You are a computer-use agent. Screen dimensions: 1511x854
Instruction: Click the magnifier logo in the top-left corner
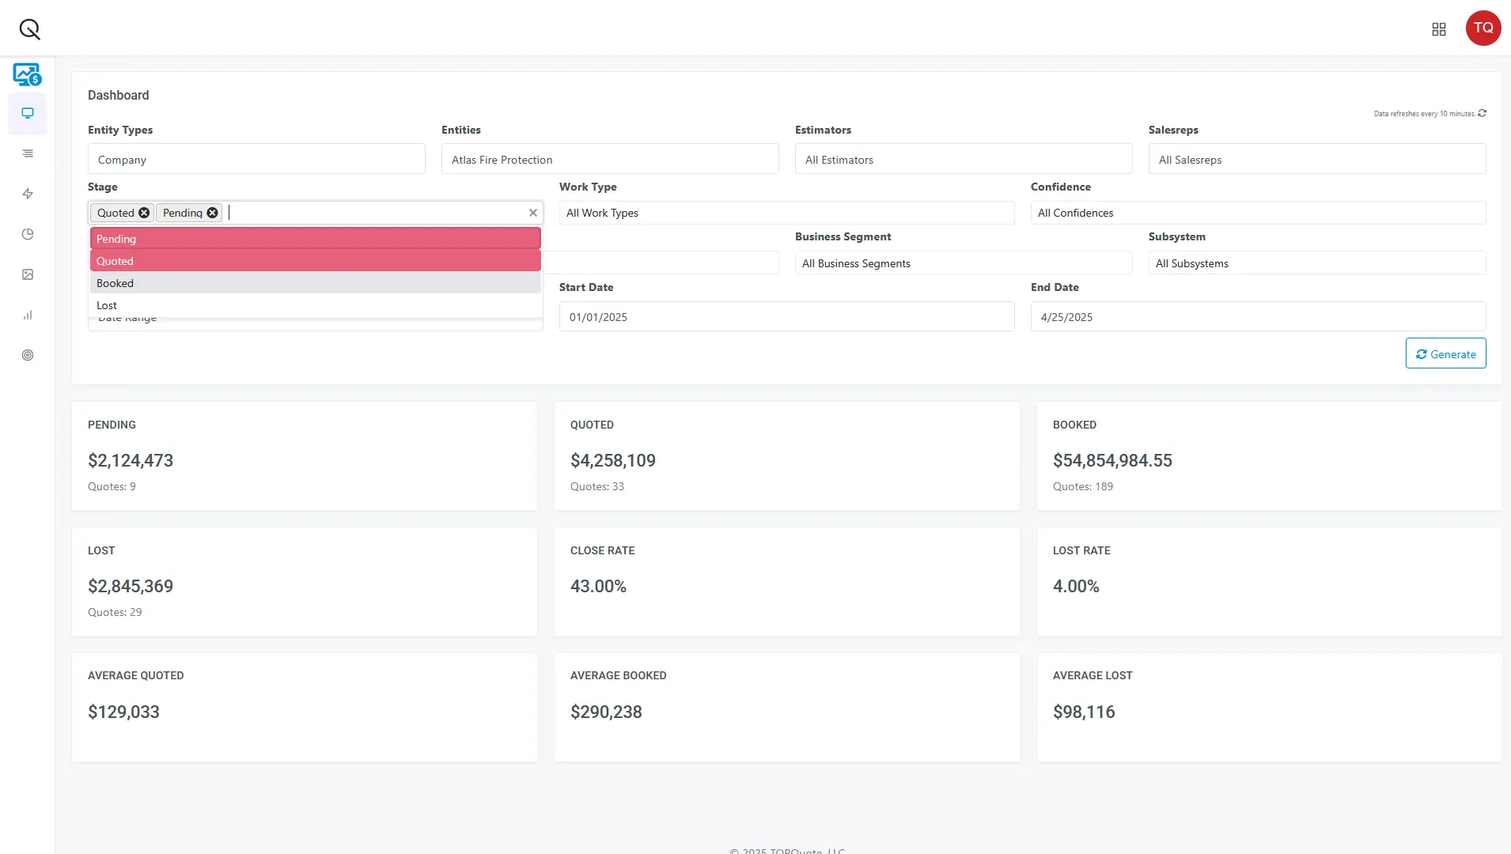click(x=28, y=28)
